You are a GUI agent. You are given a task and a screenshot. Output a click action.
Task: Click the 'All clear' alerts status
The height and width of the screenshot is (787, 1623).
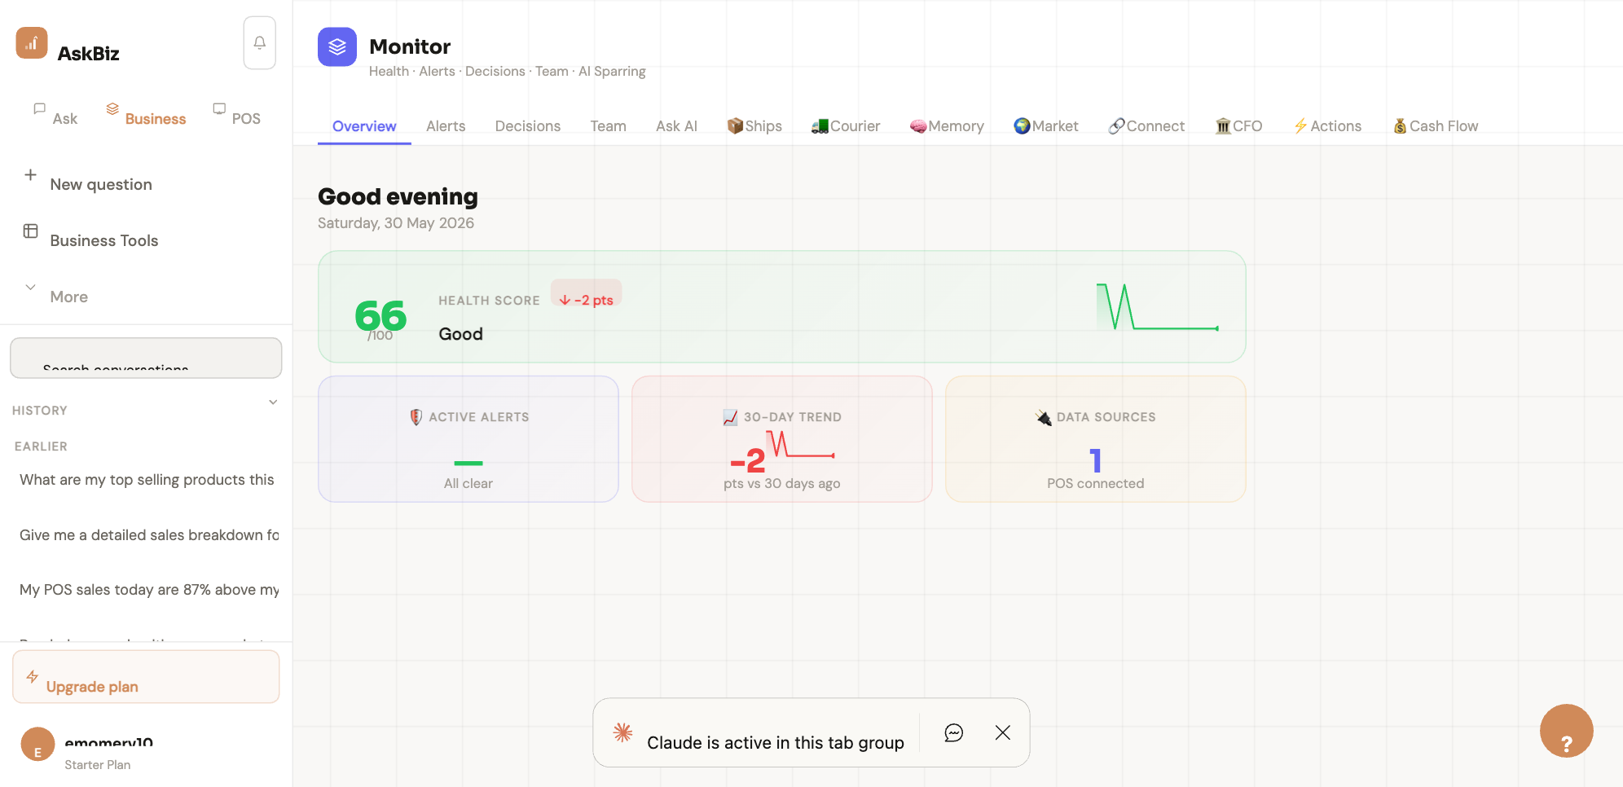(468, 483)
